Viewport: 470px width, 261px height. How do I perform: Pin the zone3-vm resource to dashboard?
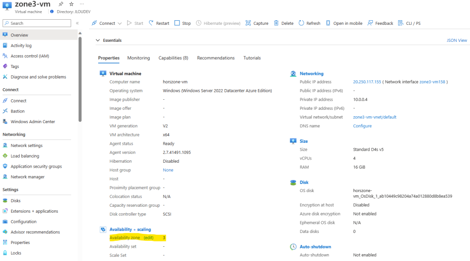pos(61,4)
